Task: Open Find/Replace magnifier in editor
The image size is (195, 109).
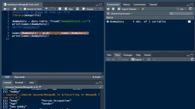Action: click(x=47, y=9)
